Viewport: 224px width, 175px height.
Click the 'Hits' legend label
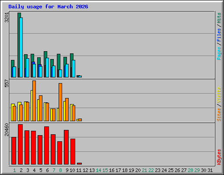(219, 18)
